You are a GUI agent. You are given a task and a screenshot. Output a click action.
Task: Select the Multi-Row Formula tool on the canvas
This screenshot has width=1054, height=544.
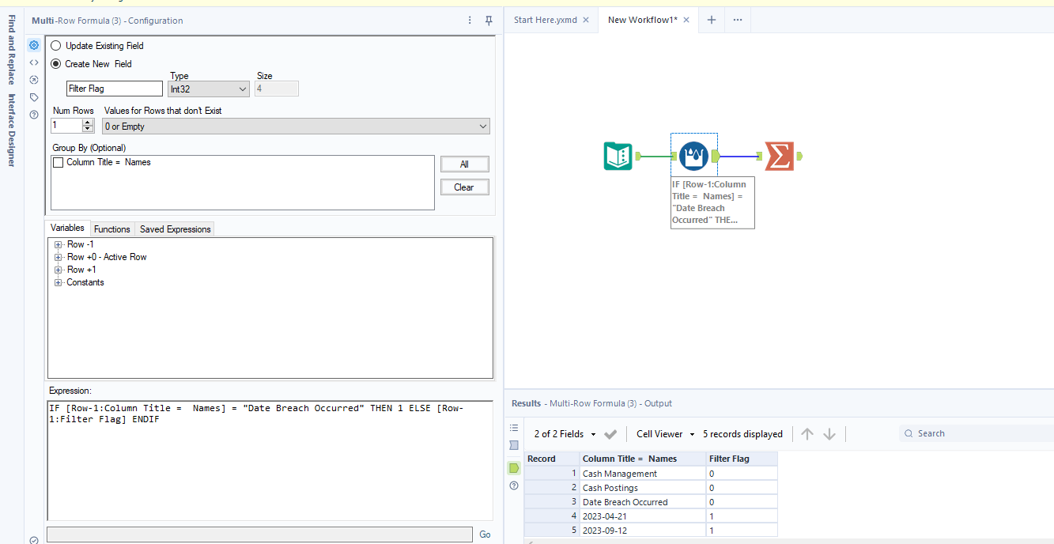pos(693,155)
